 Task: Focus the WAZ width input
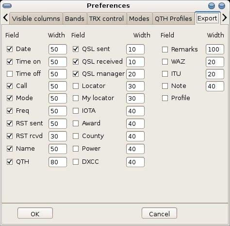[x=215, y=62]
